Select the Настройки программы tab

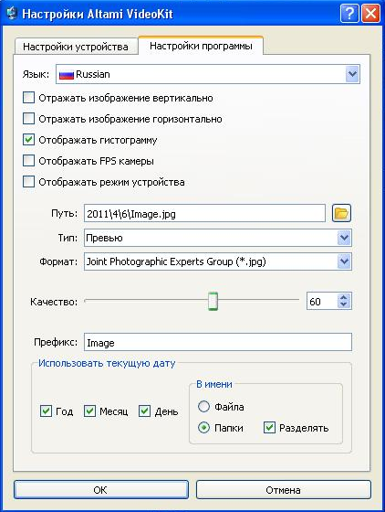pos(201,46)
